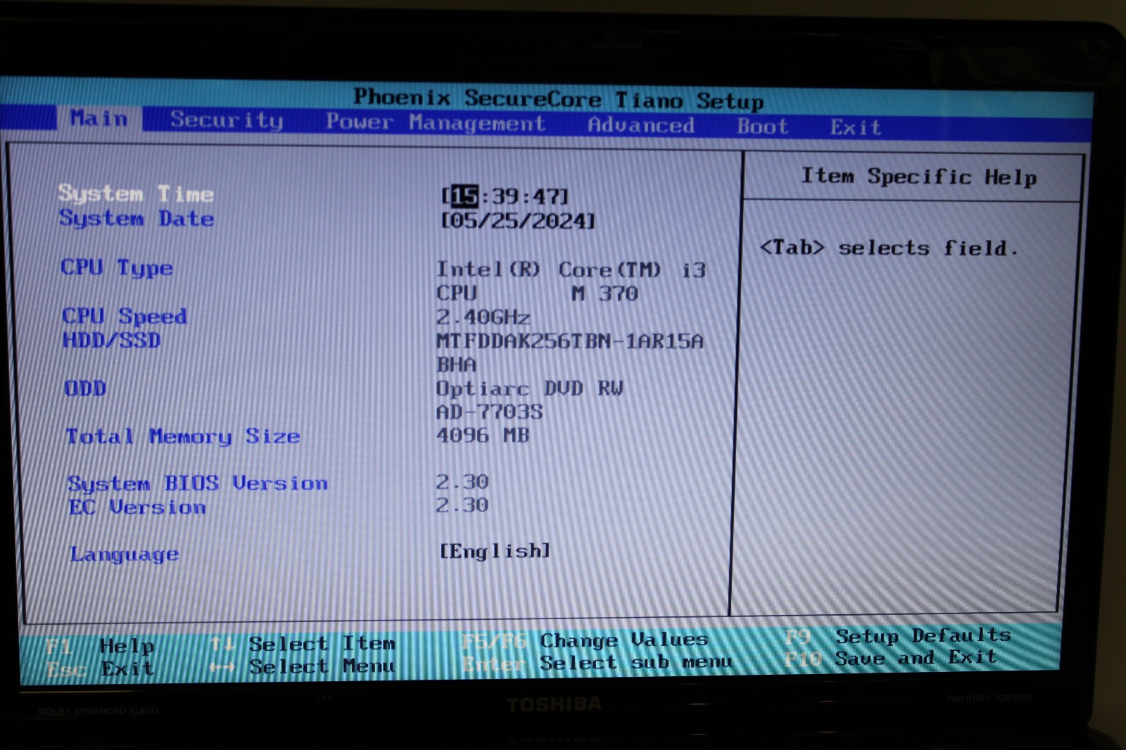The width and height of the screenshot is (1126, 750).
Task: Click the Item Specific Help heading
Action: pos(918,177)
